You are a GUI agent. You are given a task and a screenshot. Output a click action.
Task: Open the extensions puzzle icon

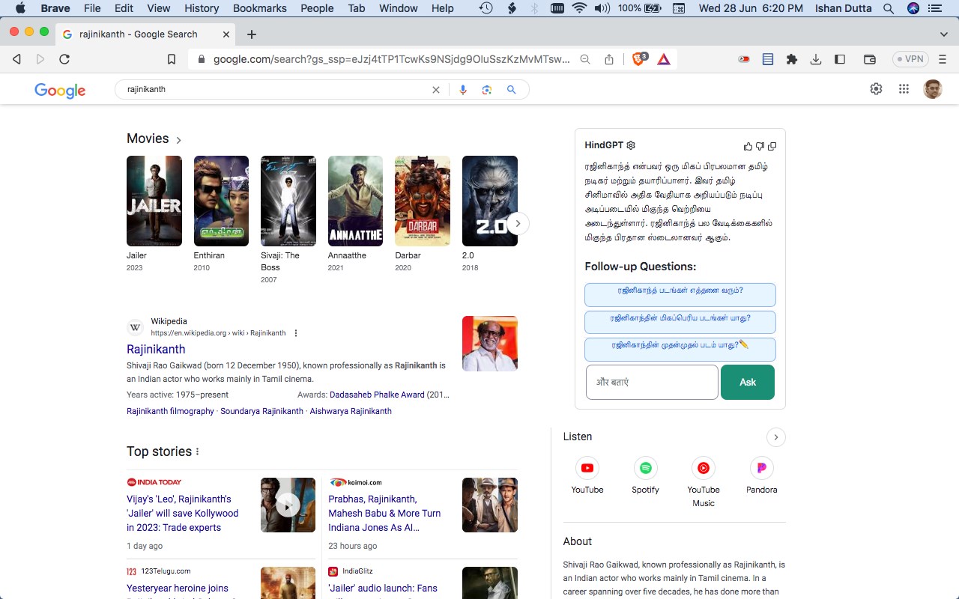click(x=792, y=59)
